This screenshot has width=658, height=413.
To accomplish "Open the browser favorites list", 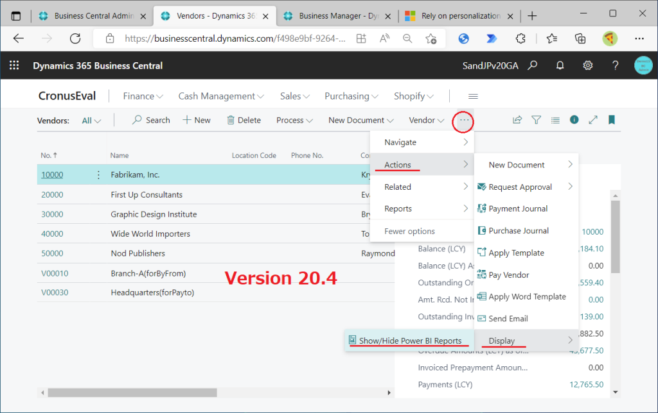I will tap(552, 38).
